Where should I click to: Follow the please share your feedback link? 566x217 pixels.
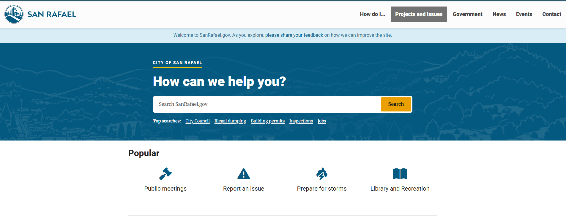click(294, 35)
